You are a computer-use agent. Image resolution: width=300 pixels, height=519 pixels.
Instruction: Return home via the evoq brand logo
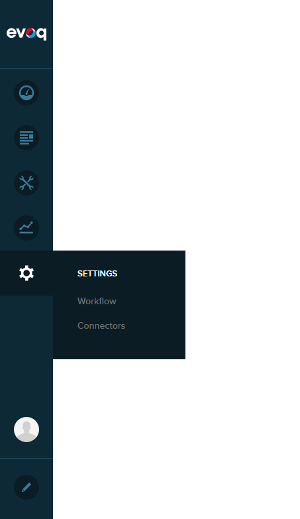[26, 33]
